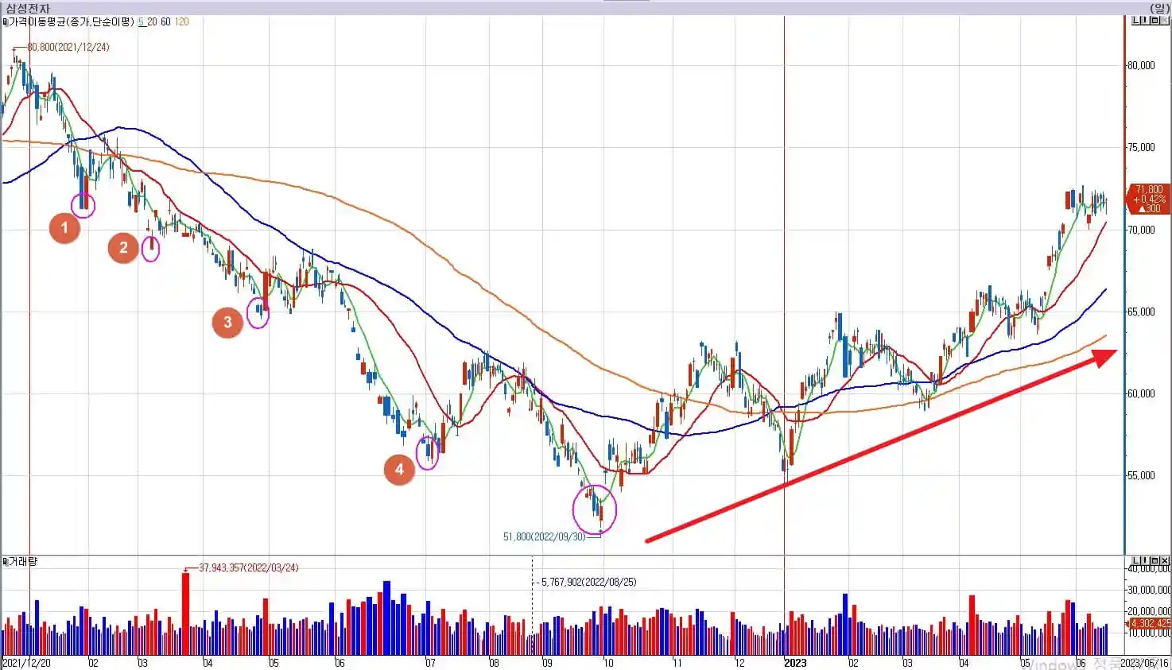Maximize the 거래량 volume panel
The width and height of the screenshot is (1172, 670).
pyautogui.click(x=1155, y=560)
